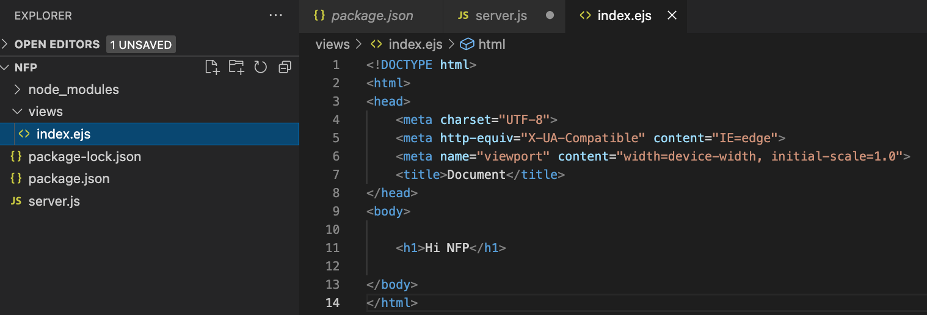Click the unsaved dot on the server.js tab
Screen dimensions: 927x315
click(550, 16)
